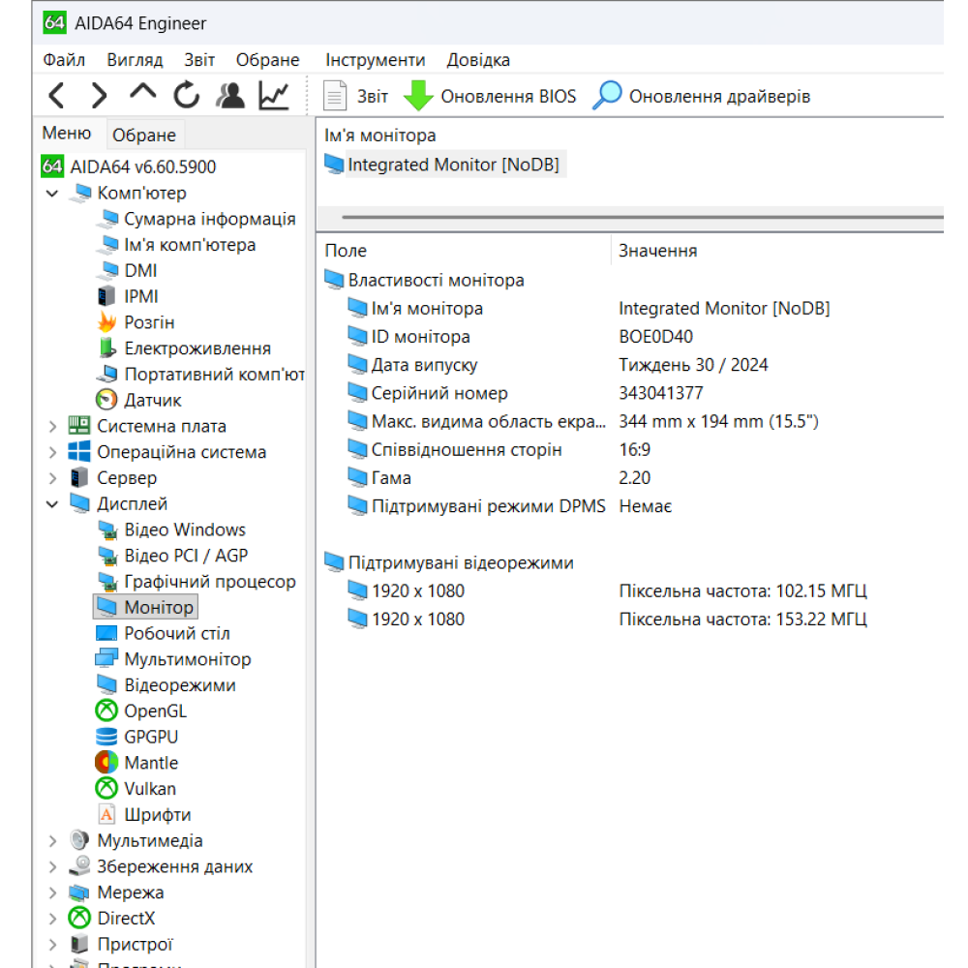The height and width of the screenshot is (968, 968).
Task: Click the back navigation arrow
Action: click(x=56, y=96)
